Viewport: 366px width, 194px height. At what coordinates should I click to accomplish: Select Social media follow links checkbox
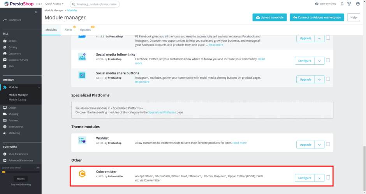tap(328, 60)
